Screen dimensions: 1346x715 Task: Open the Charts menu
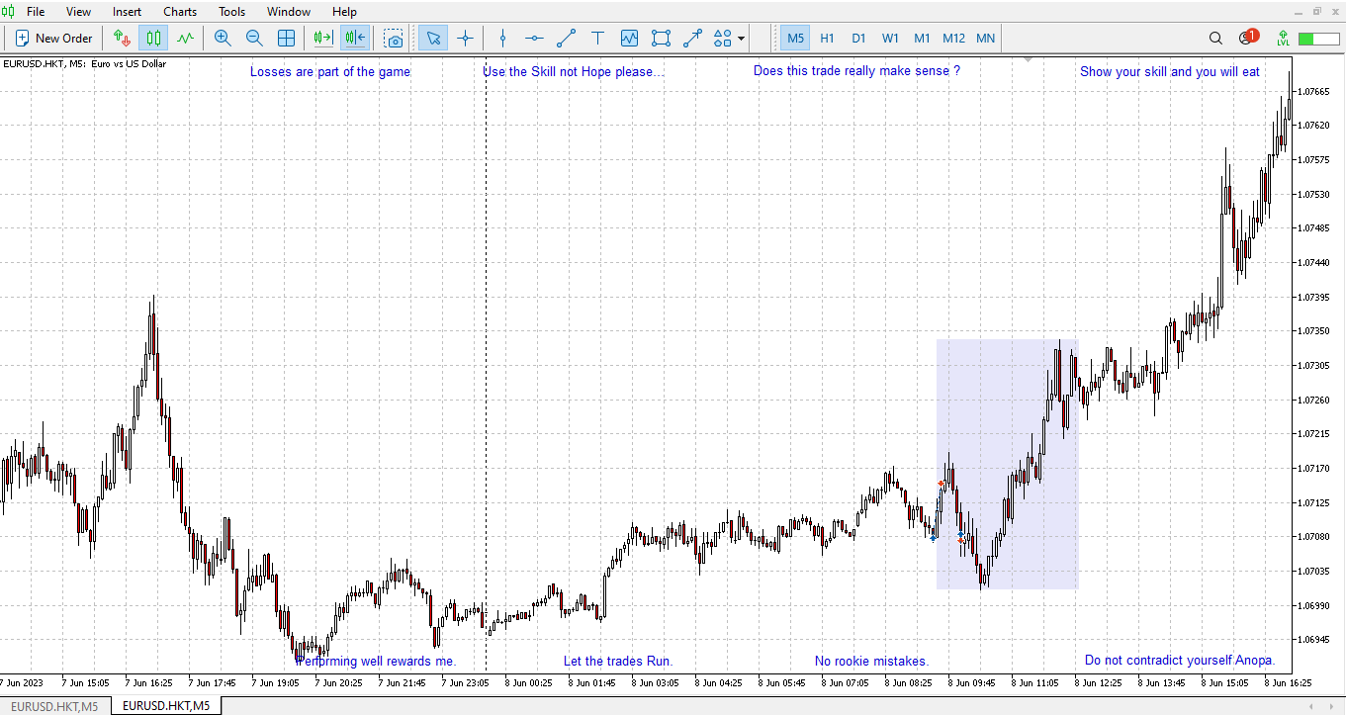tap(179, 11)
